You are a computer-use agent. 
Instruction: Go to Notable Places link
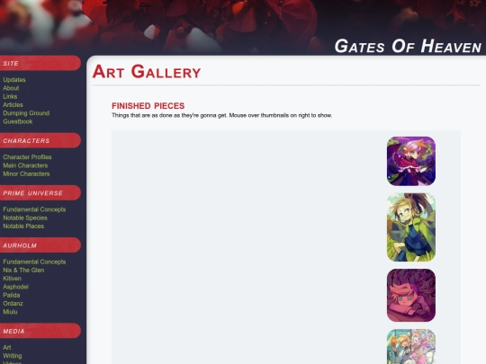coord(23,226)
